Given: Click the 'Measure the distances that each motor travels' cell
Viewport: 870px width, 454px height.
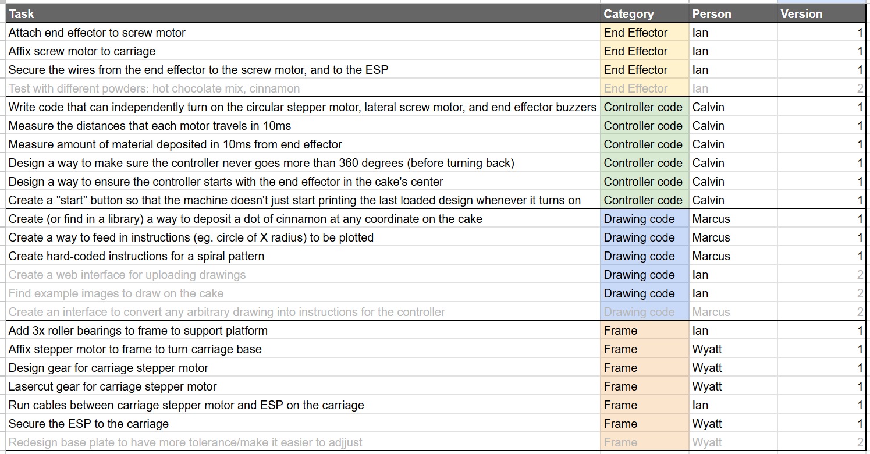Looking at the screenshot, I should tap(303, 126).
